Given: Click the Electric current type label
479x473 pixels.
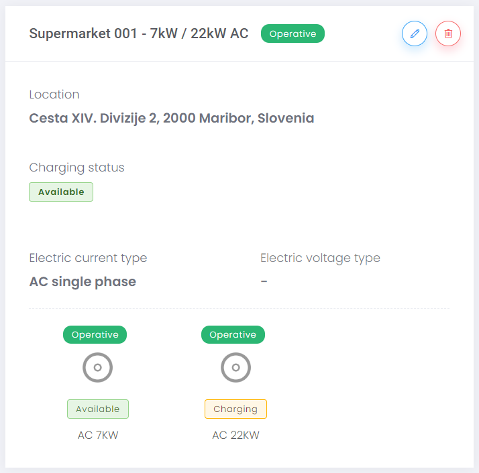Looking at the screenshot, I should [x=88, y=258].
